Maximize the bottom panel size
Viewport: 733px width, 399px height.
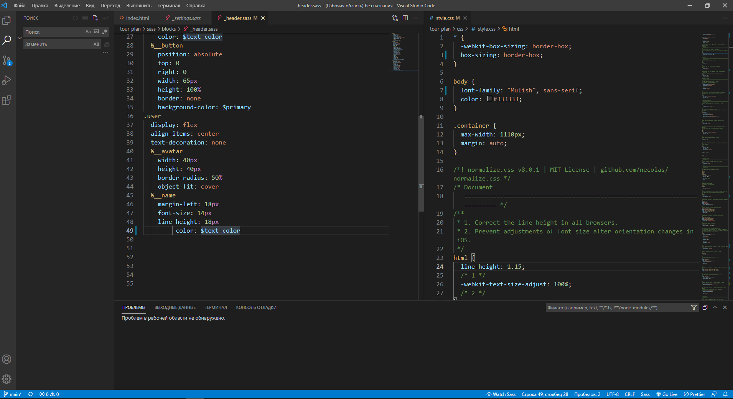tap(715, 307)
